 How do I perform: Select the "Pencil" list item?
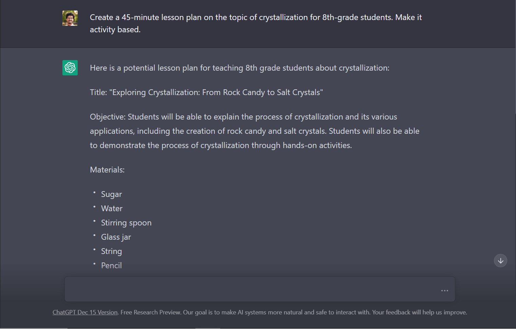point(111,266)
